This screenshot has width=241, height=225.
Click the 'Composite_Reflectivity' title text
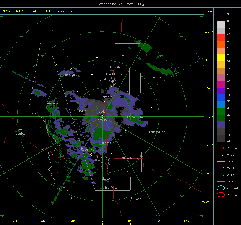tap(120, 4)
